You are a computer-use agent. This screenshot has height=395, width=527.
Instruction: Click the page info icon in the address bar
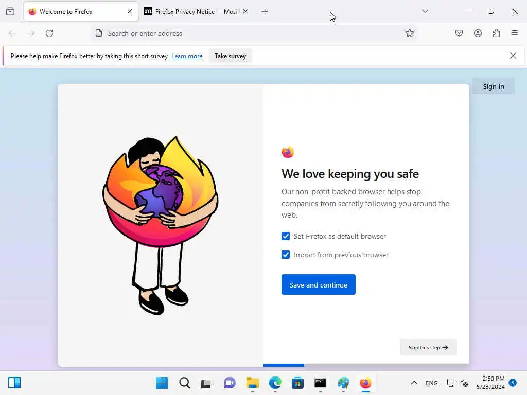pos(98,33)
